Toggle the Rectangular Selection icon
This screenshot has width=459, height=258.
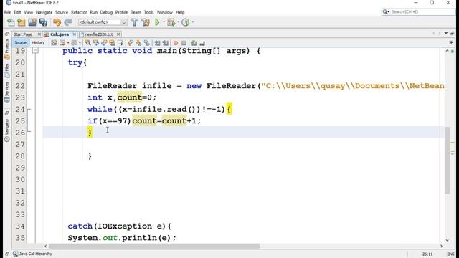click(120, 43)
